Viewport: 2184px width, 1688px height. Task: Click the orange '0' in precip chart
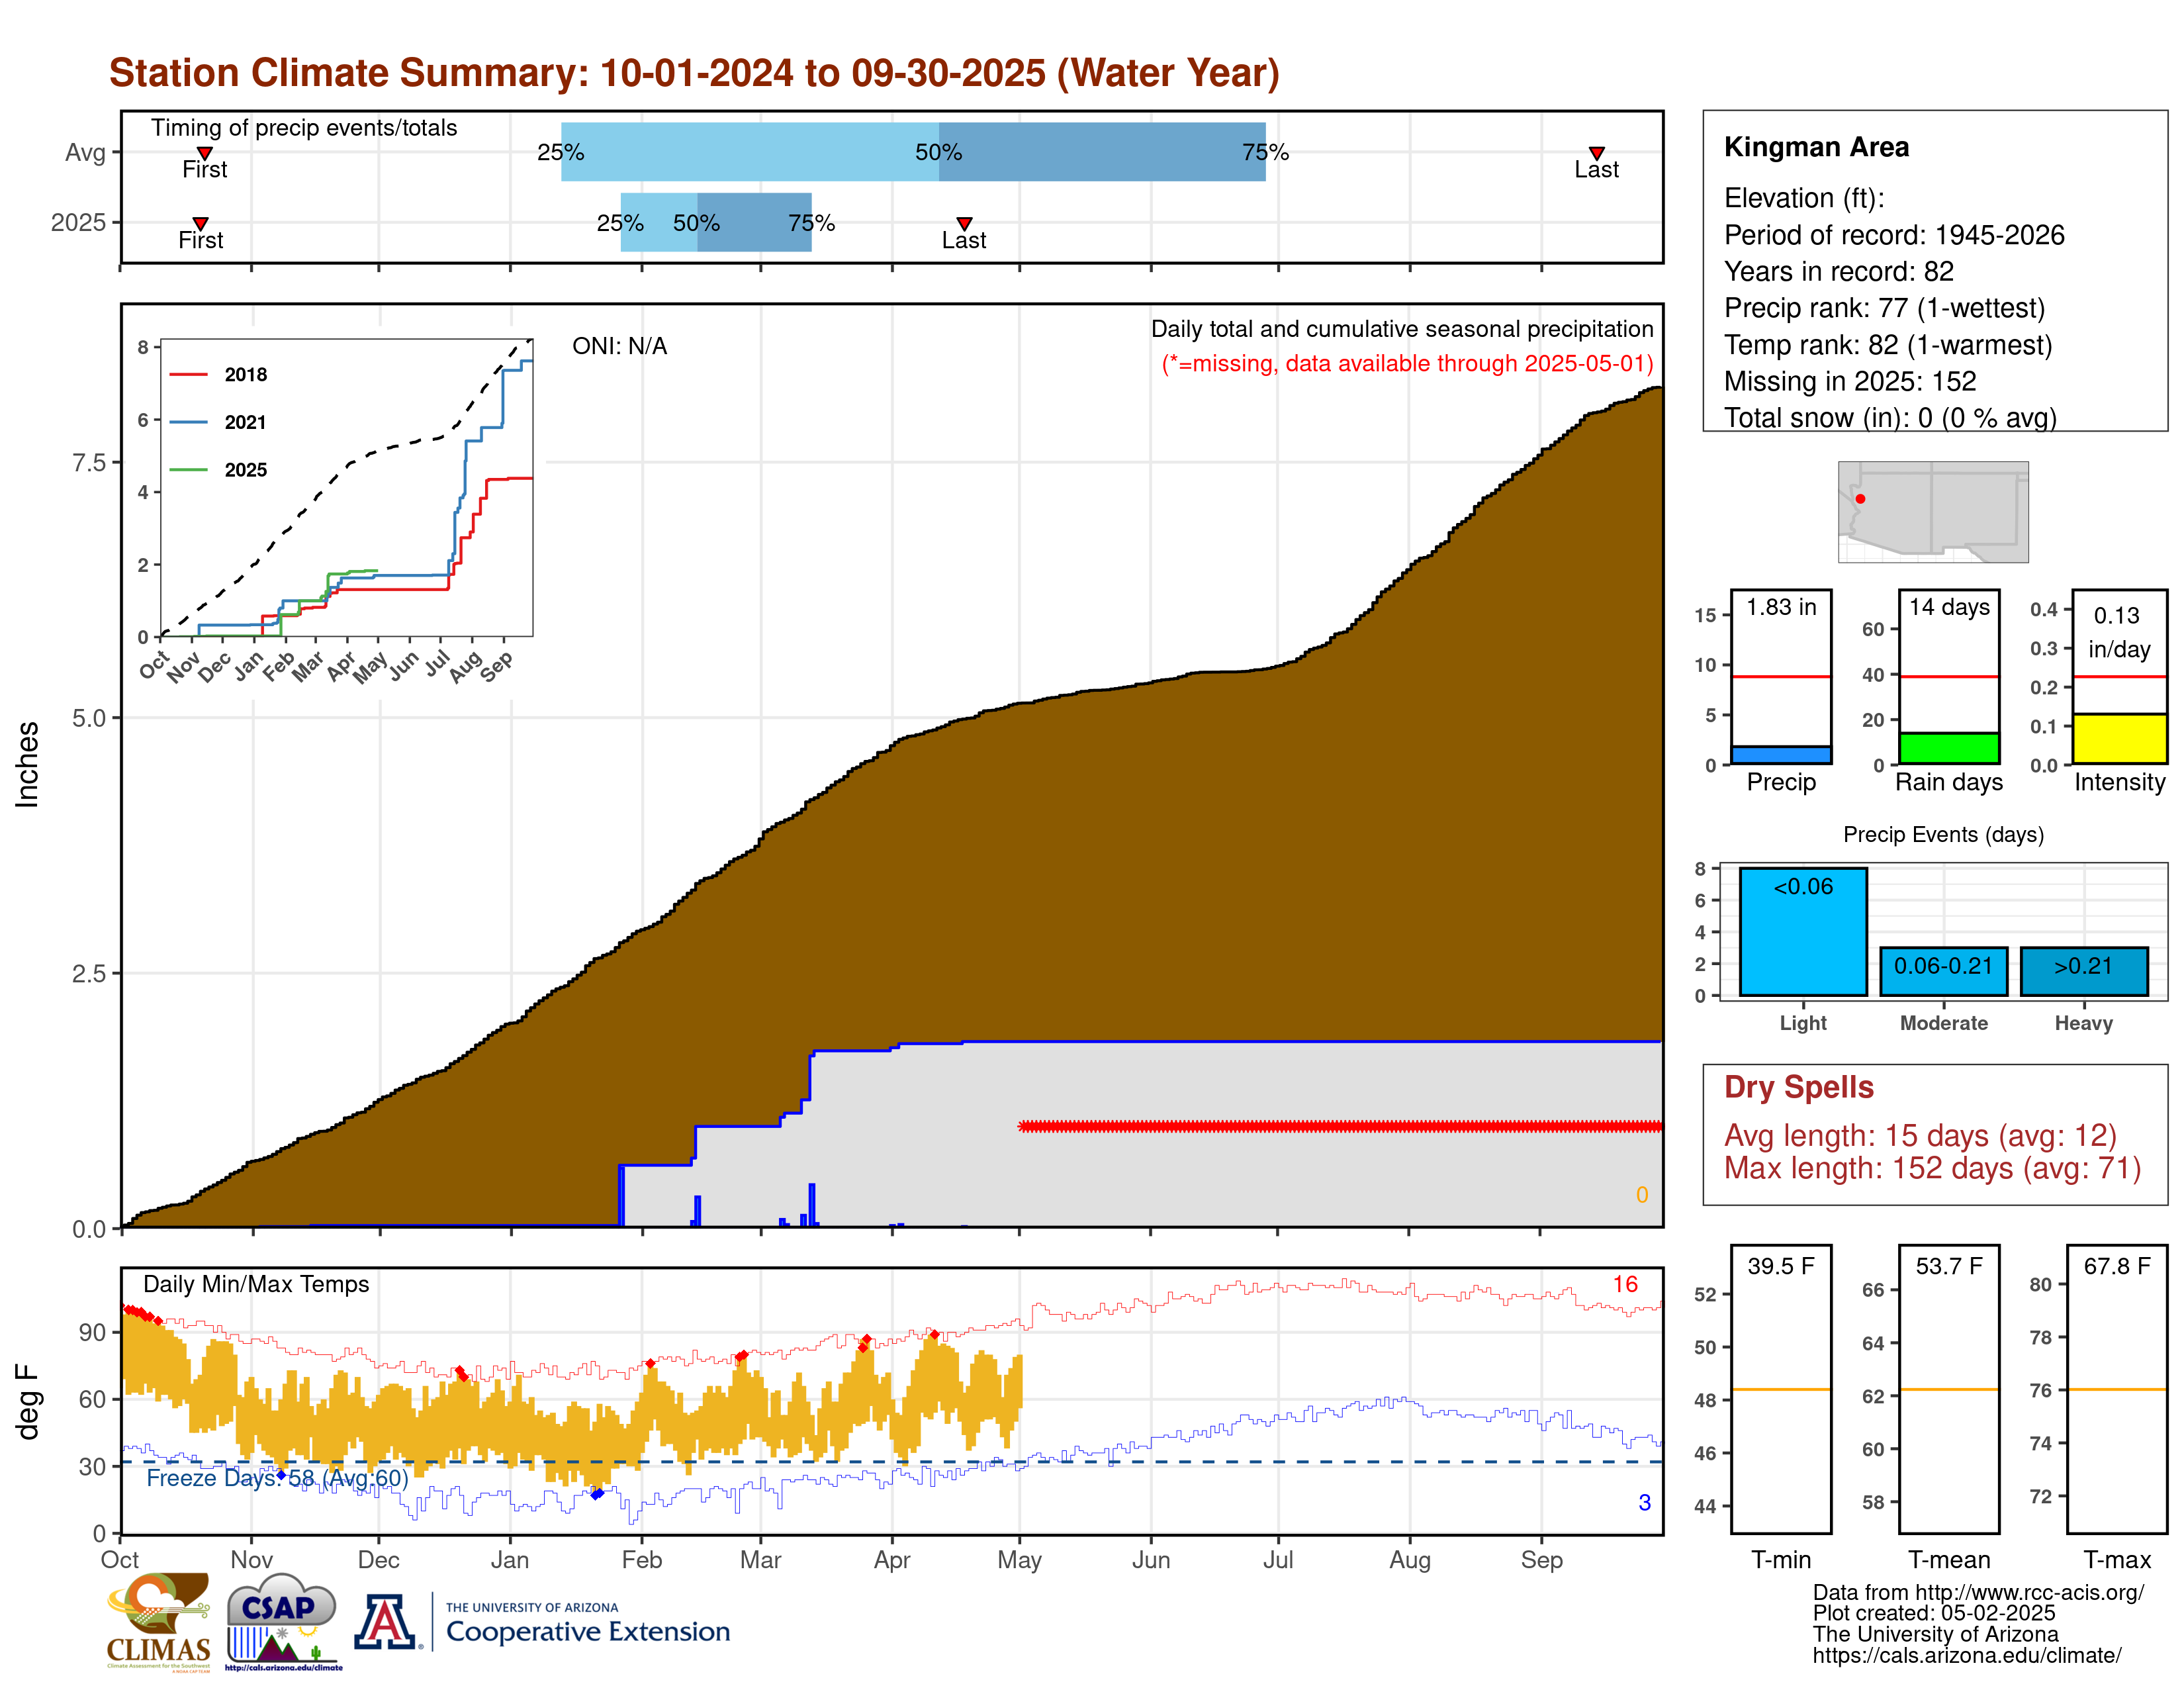pyautogui.click(x=1641, y=1195)
